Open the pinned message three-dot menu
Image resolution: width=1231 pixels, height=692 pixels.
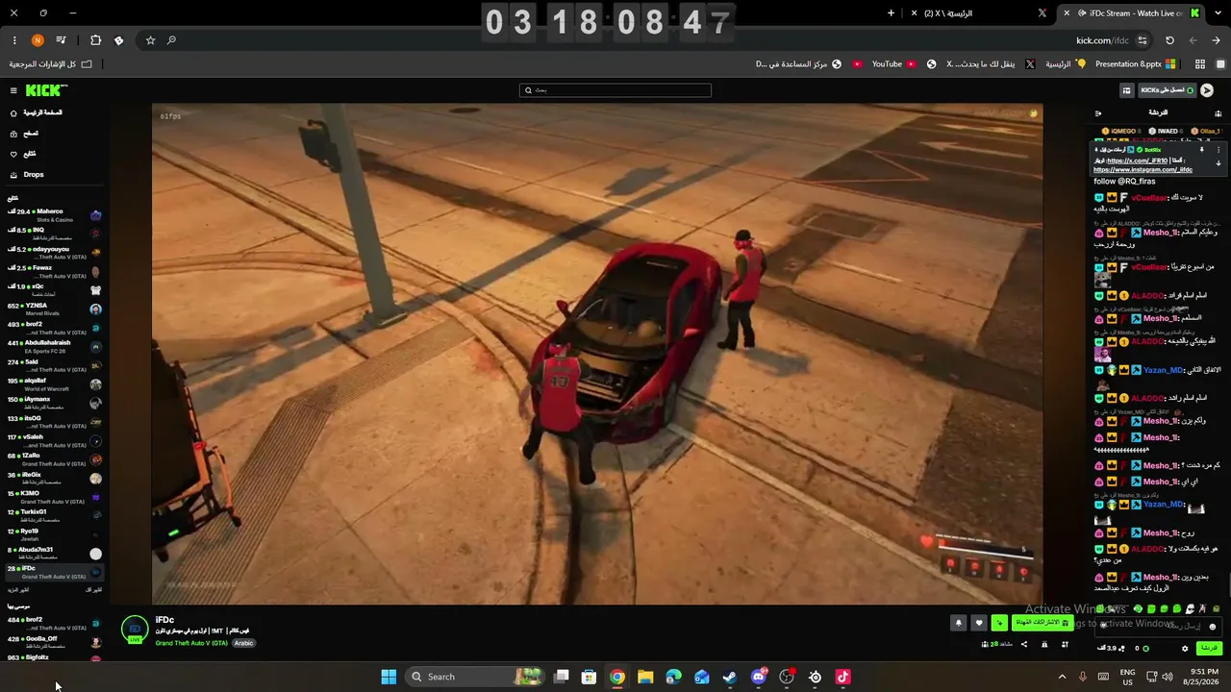pos(1218,150)
